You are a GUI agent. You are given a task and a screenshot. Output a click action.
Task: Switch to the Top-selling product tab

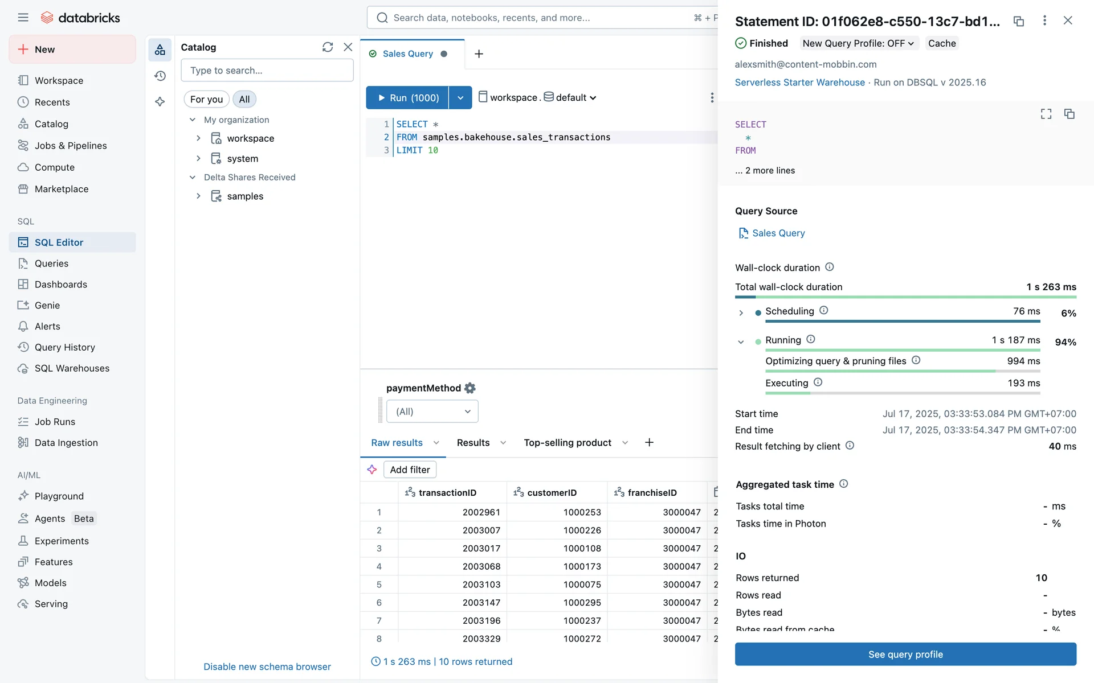click(568, 443)
